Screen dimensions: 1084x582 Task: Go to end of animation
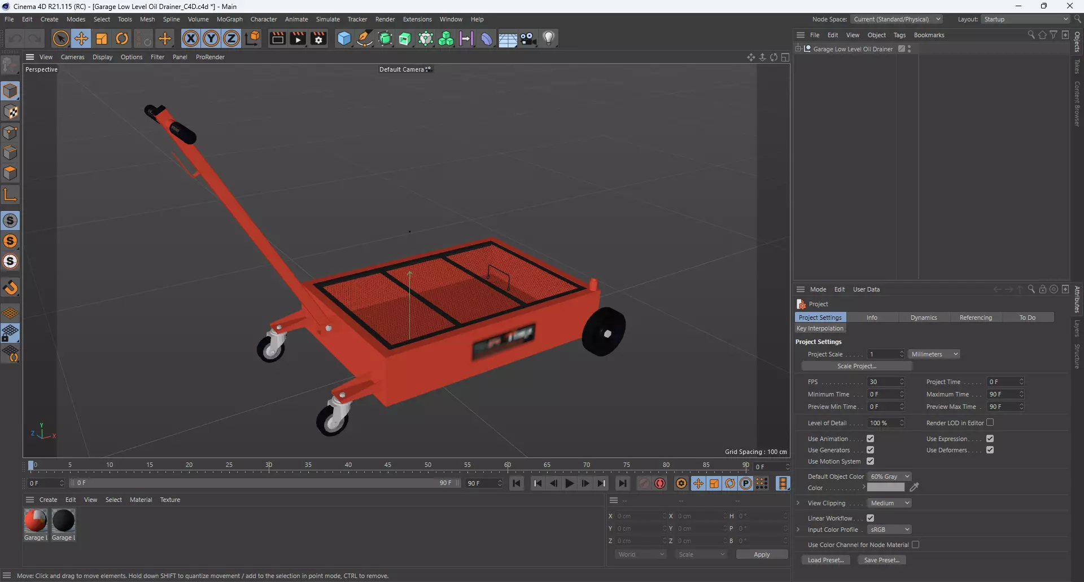click(622, 483)
